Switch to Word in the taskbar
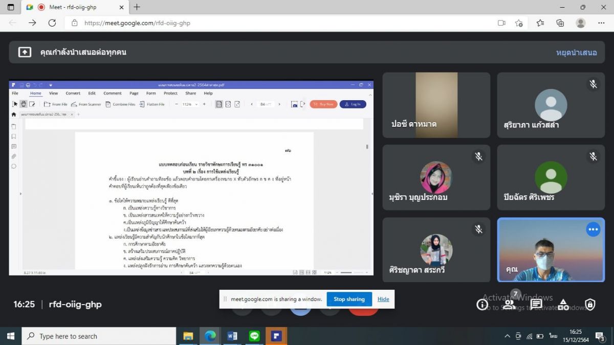 click(232, 336)
